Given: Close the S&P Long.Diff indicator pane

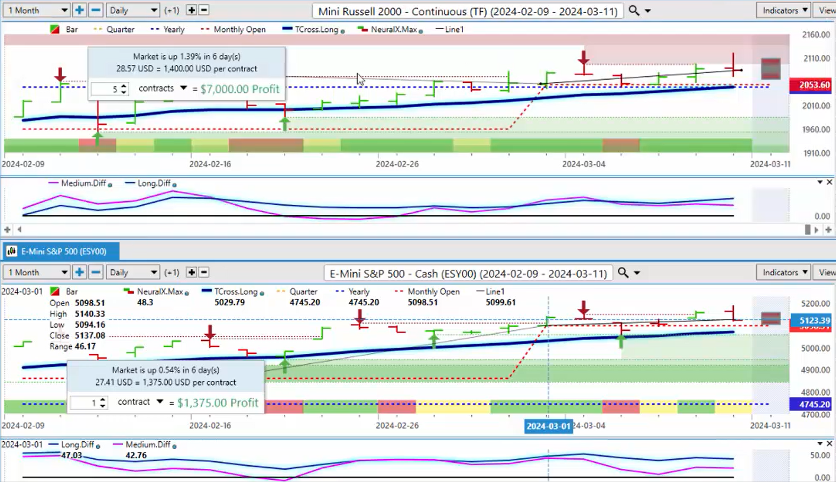Looking at the screenshot, I should (829, 444).
